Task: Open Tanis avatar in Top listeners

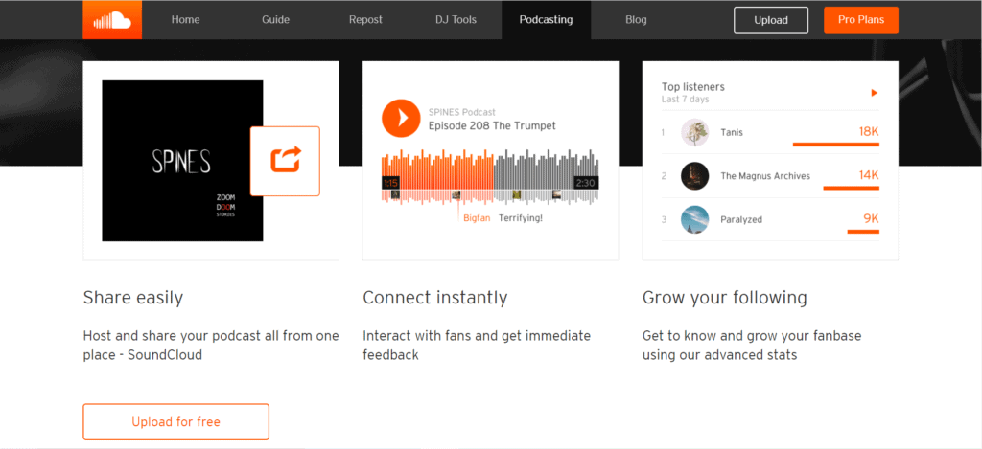Action: (694, 132)
